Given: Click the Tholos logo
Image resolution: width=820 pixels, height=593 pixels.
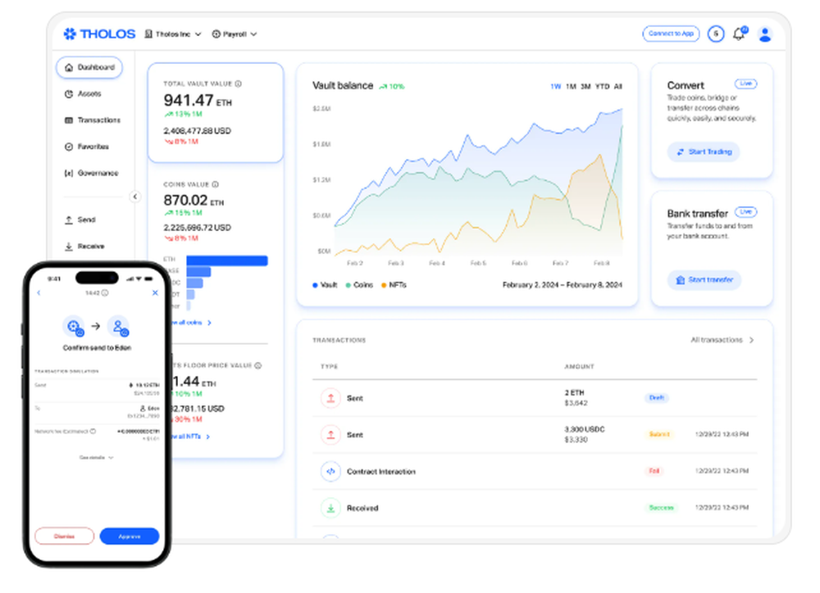Looking at the screenshot, I should tap(99, 34).
